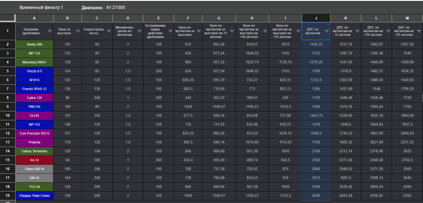423x203 pixels.
Task: Select row 8 header
Action: 8,98
